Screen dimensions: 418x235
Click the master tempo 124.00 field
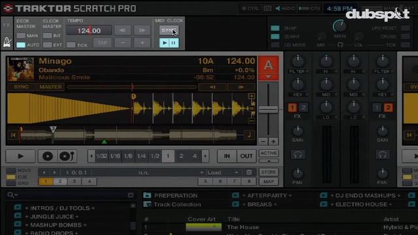(x=89, y=31)
